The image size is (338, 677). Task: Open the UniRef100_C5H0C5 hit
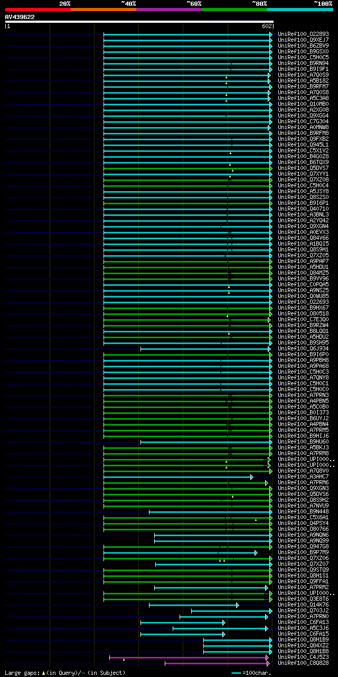(x=303, y=57)
